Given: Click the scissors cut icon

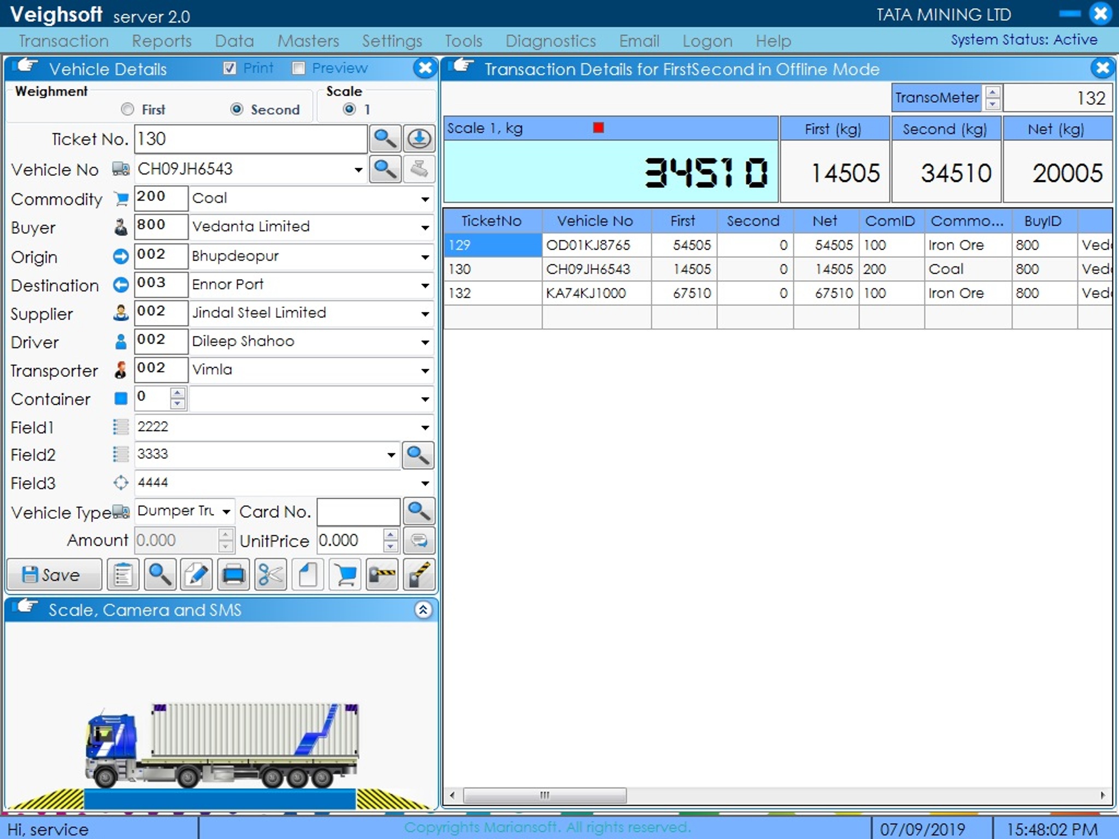Looking at the screenshot, I should (270, 575).
